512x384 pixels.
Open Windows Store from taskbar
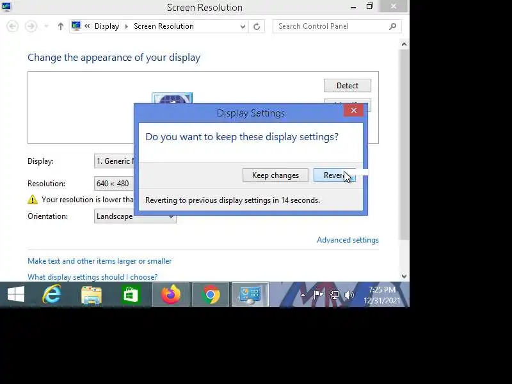point(131,294)
